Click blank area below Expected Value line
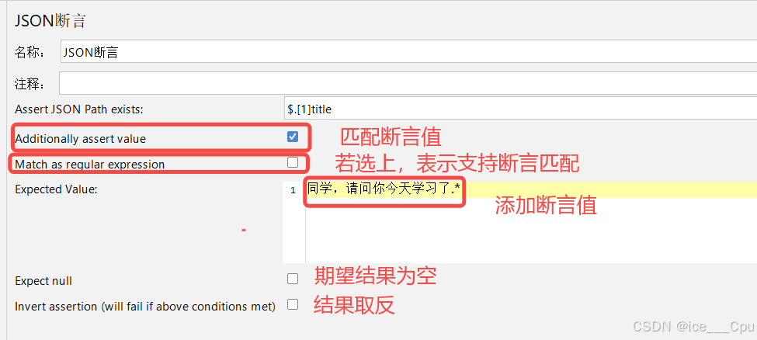Image resolution: width=757 pixels, height=340 pixels. 531,231
